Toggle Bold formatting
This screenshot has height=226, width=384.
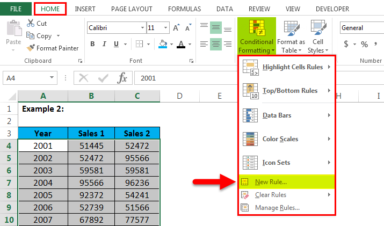(92, 44)
